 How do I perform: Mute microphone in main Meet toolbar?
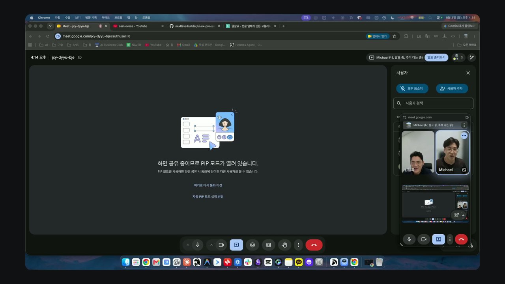198,245
